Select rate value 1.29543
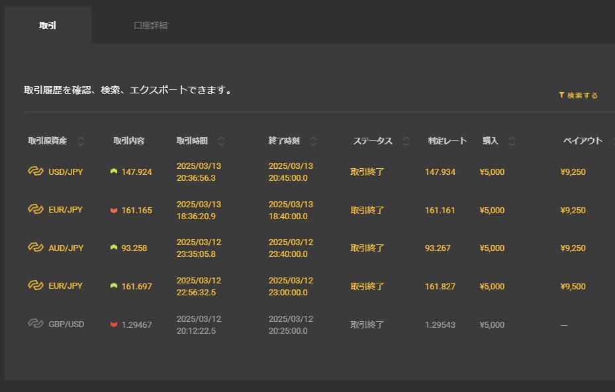This screenshot has width=615, height=392. point(440,325)
